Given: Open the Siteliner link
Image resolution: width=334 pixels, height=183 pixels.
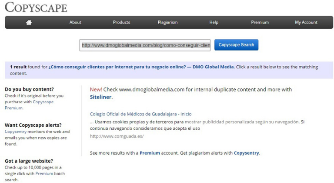Looking at the screenshot, I should tap(100, 97).
